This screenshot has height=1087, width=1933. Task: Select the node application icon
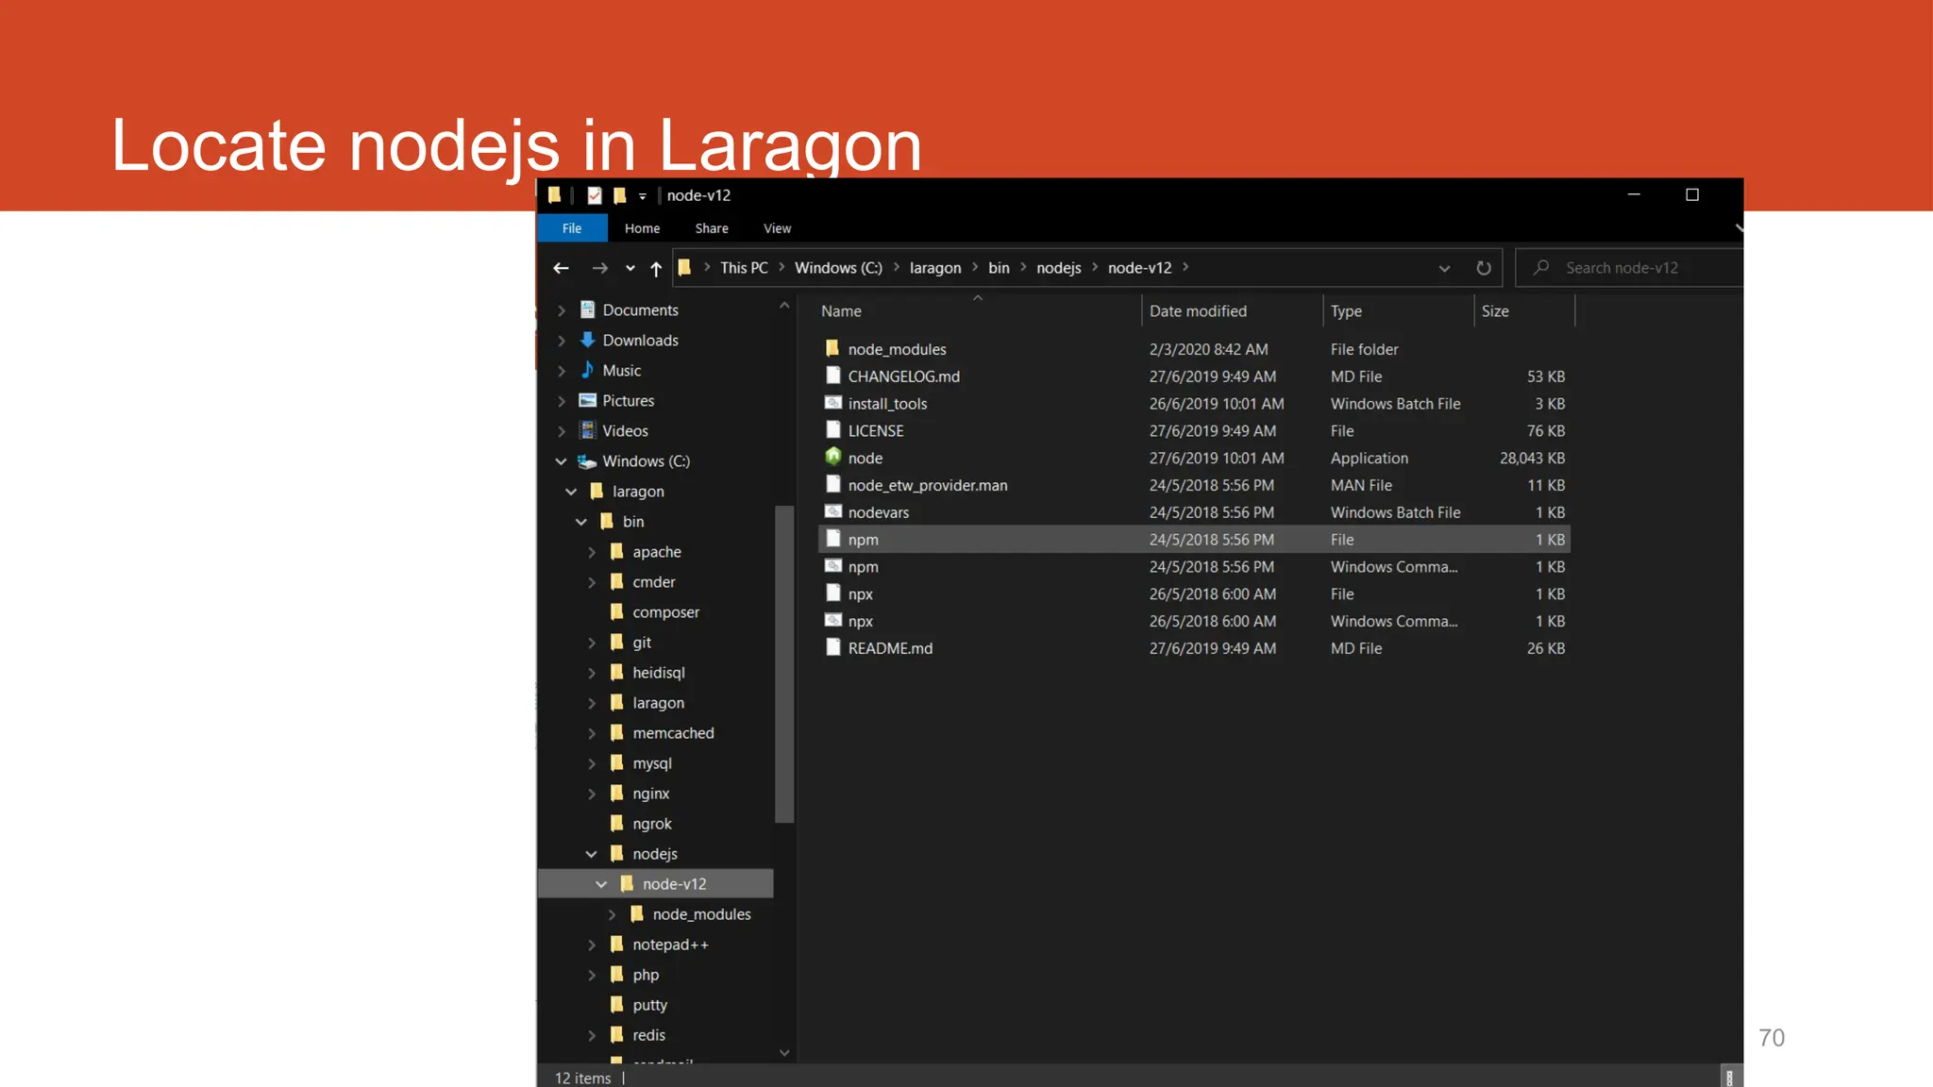tap(832, 457)
